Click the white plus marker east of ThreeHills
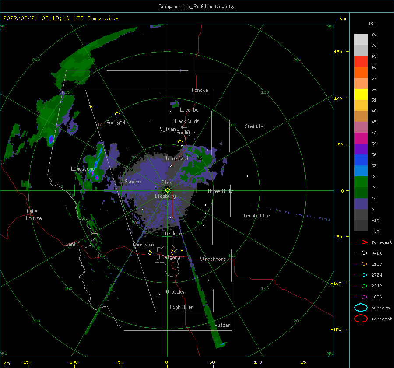This screenshot has height=368, width=394. click(247, 176)
